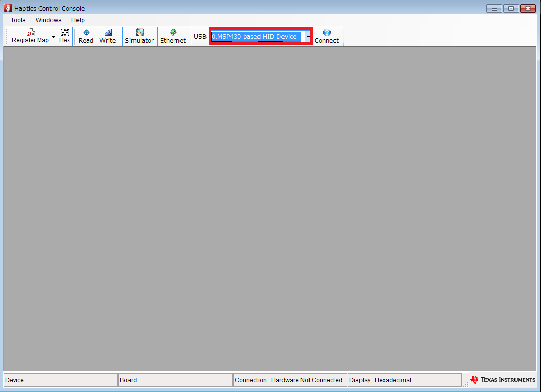Click the Board status bar field

coord(175,380)
